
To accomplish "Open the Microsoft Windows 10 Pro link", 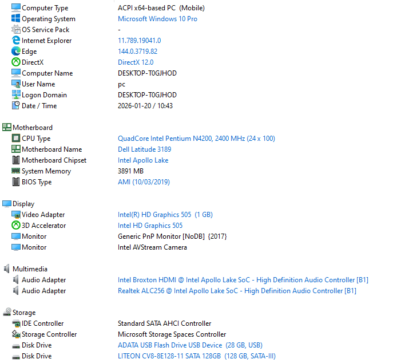I will click(x=157, y=19).
